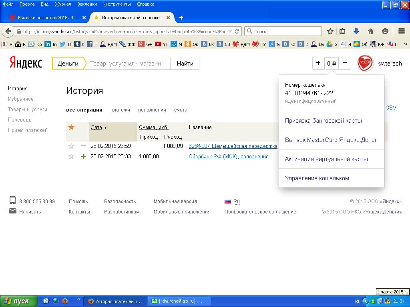Viewport: 410px width, 307px height.
Task: Sort by Дата column header
Action: [x=96, y=128]
